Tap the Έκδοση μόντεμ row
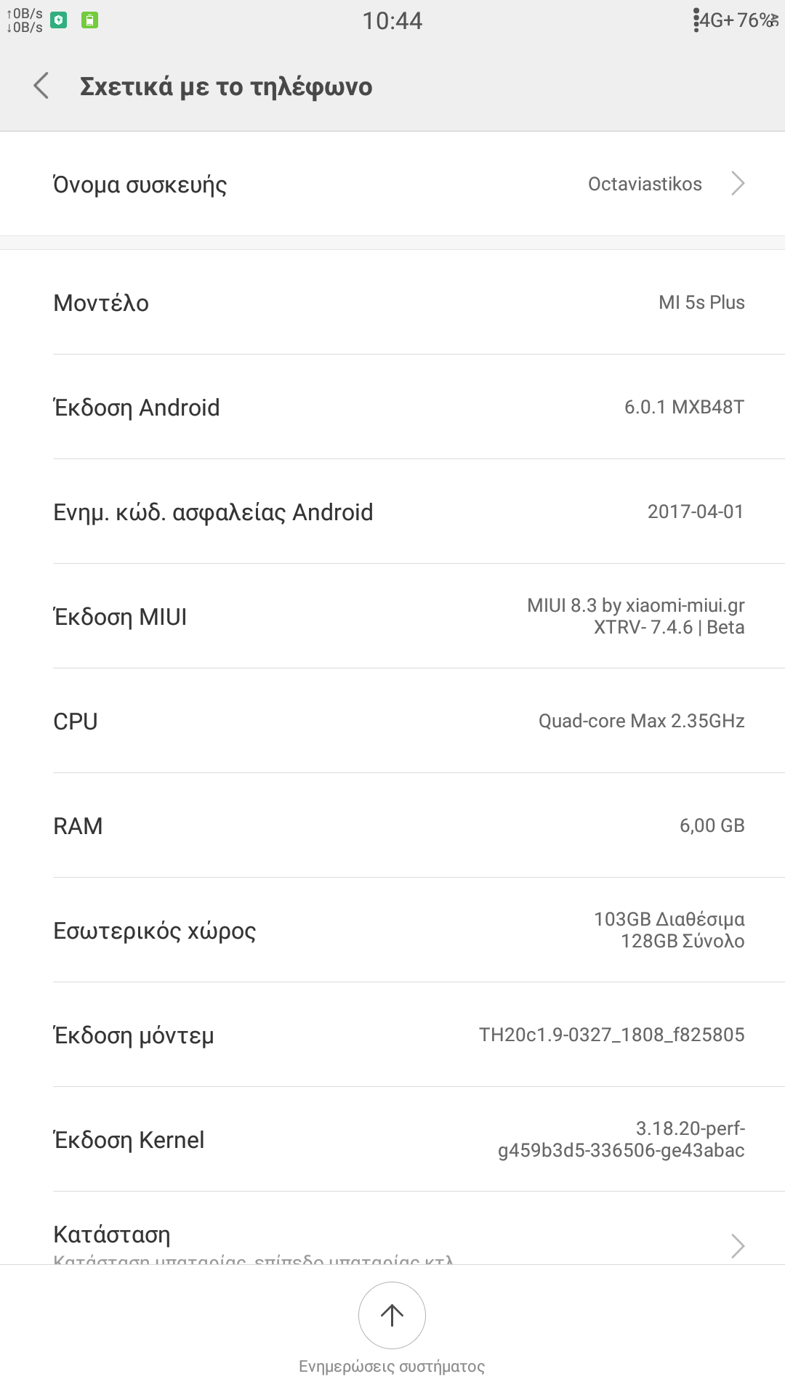This screenshot has height=1395, width=785. pos(392,1035)
